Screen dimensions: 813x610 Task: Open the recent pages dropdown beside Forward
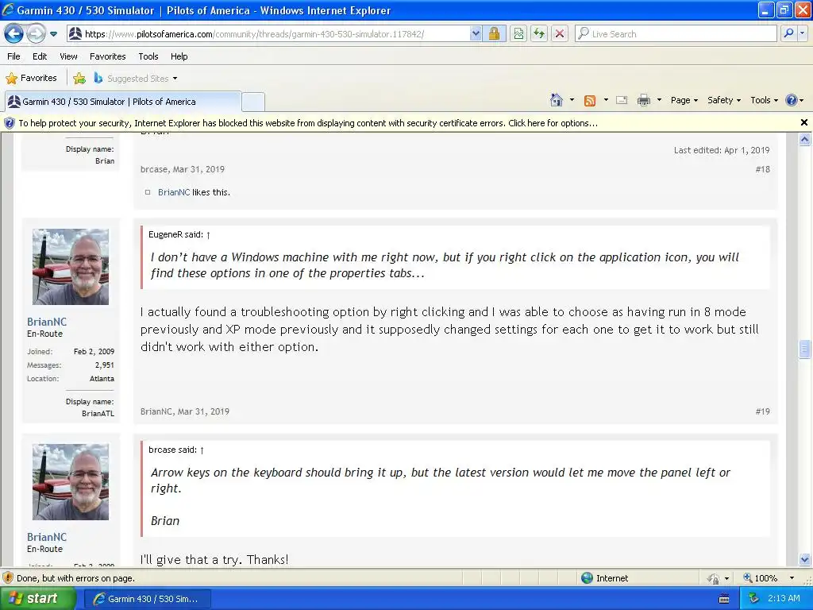pyautogui.click(x=53, y=34)
